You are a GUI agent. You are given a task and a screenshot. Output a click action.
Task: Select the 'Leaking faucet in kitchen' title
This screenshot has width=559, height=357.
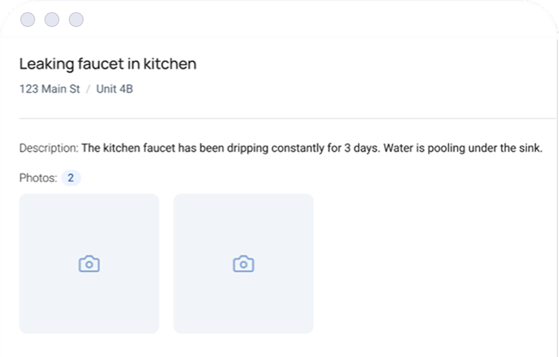click(107, 64)
